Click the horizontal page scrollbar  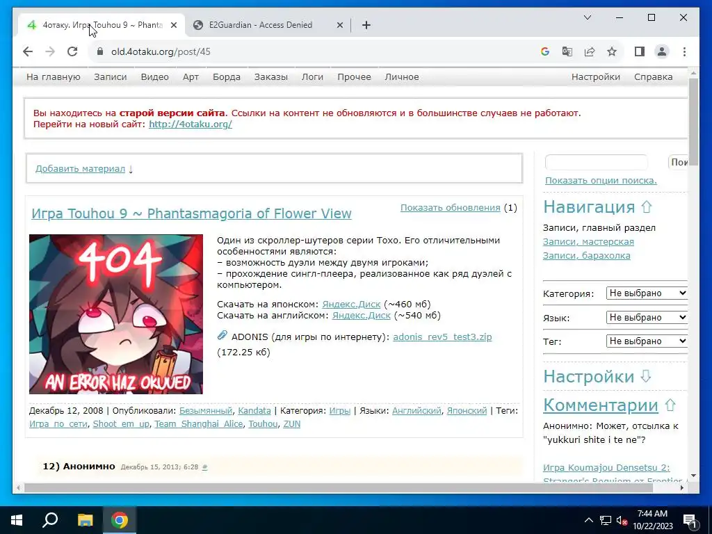point(339,487)
